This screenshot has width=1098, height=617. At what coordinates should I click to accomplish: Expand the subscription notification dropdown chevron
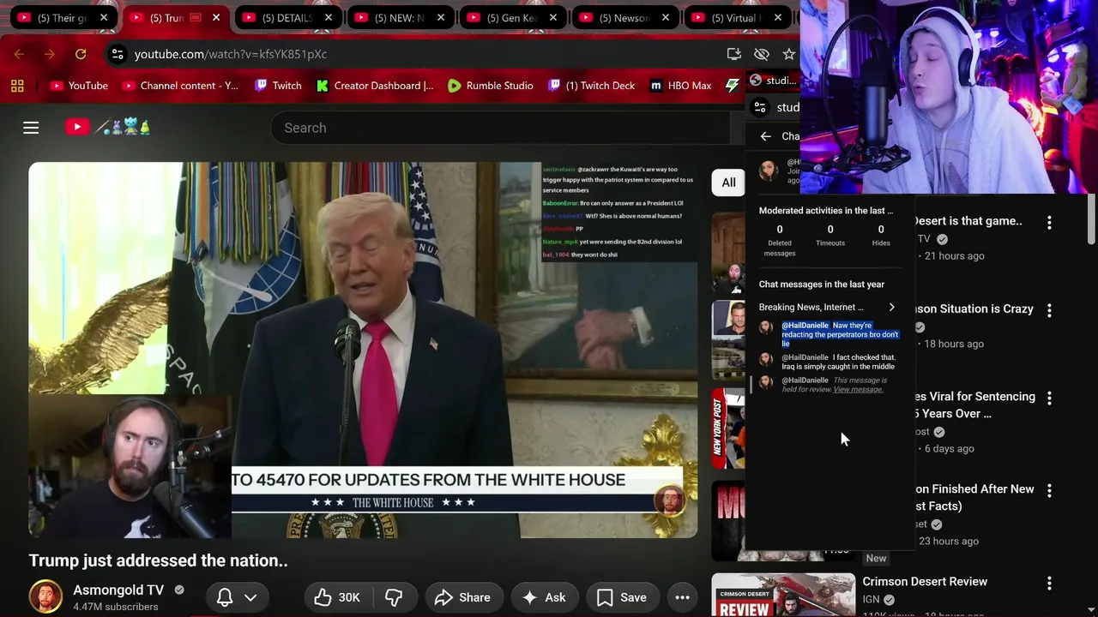click(x=250, y=597)
